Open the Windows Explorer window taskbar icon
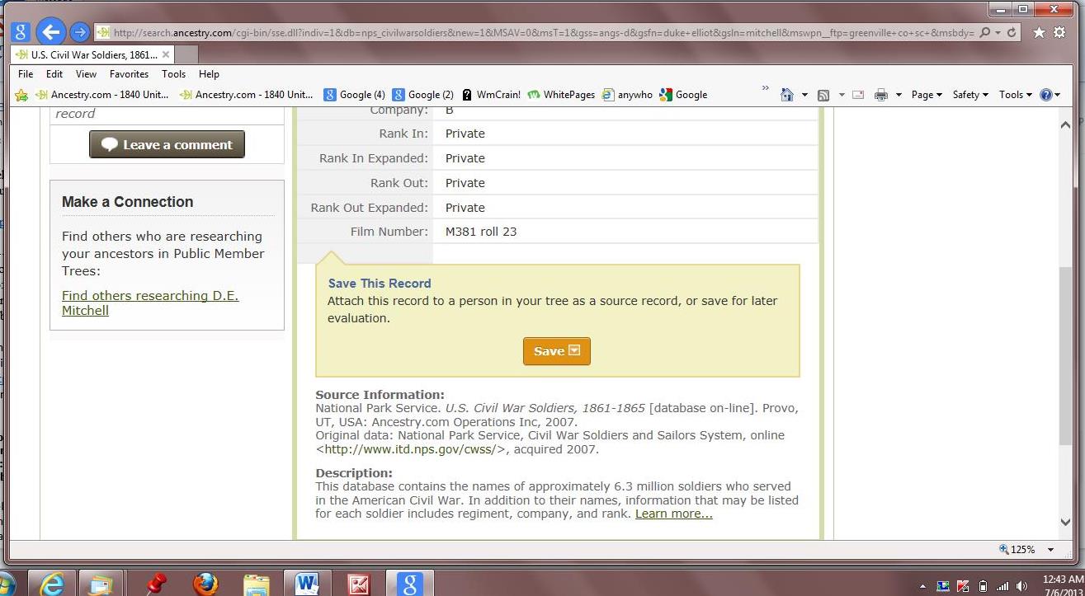1085x596 pixels. tap(101, 584)
